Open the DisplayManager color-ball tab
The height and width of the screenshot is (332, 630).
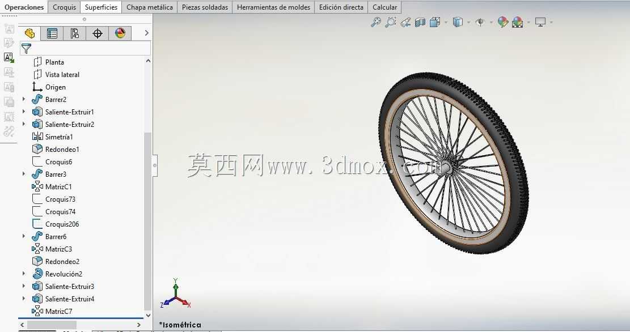pos(120,33)
